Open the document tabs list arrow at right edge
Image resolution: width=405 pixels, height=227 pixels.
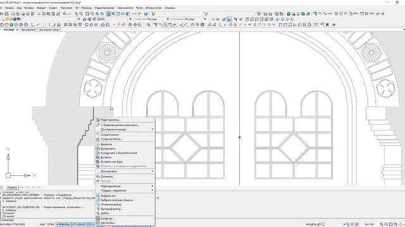[404, 30]
